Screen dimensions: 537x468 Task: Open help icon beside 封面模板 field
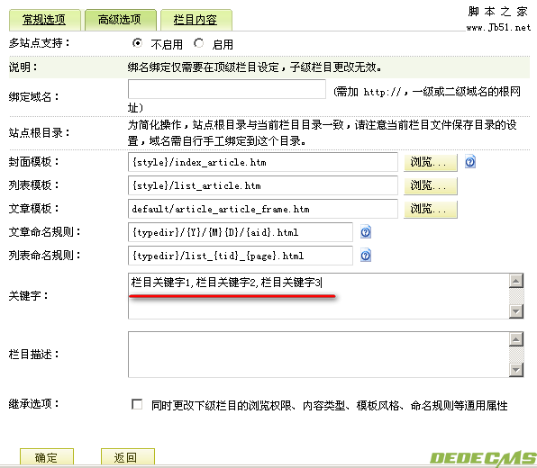point(470,161)
